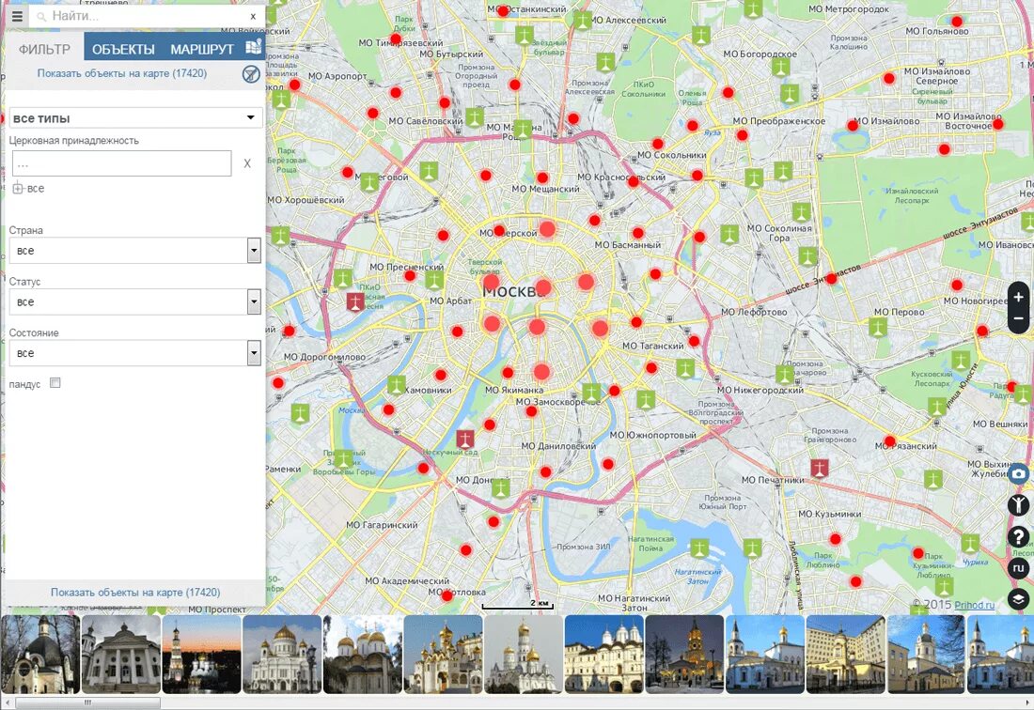1034x710 pixels.
Task: Zoom out the map with the minus button
Action: click(x=1019, y=318)
